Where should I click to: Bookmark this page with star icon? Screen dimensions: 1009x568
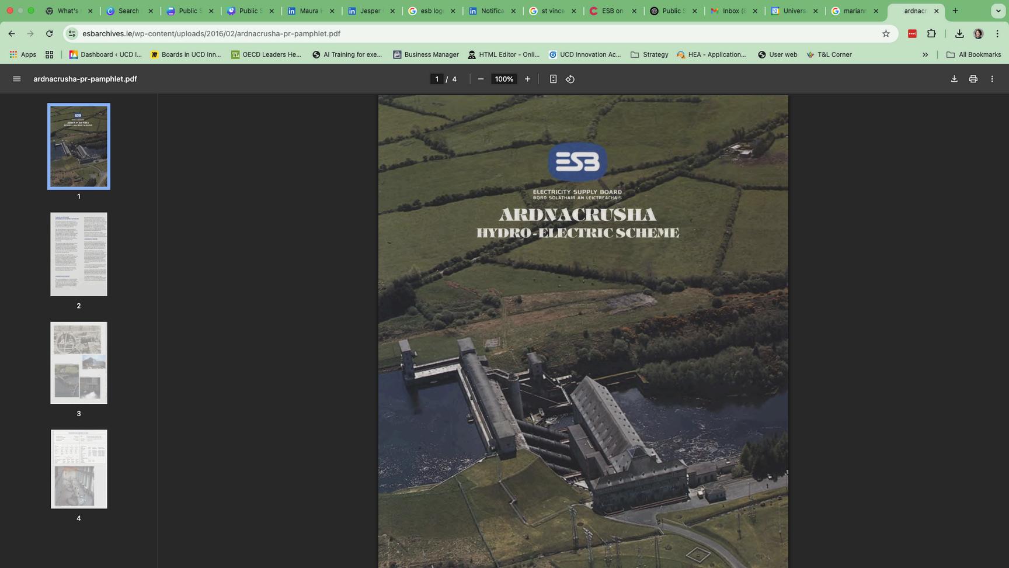pyautogui.click(x=886, y=34)
